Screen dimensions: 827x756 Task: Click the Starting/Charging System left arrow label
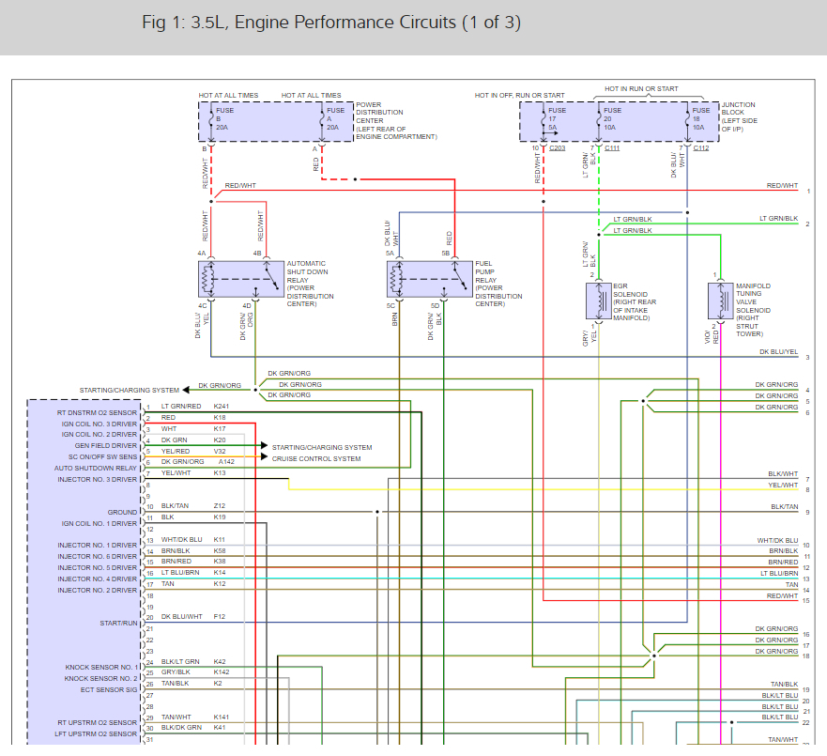(x=130, y=391)
